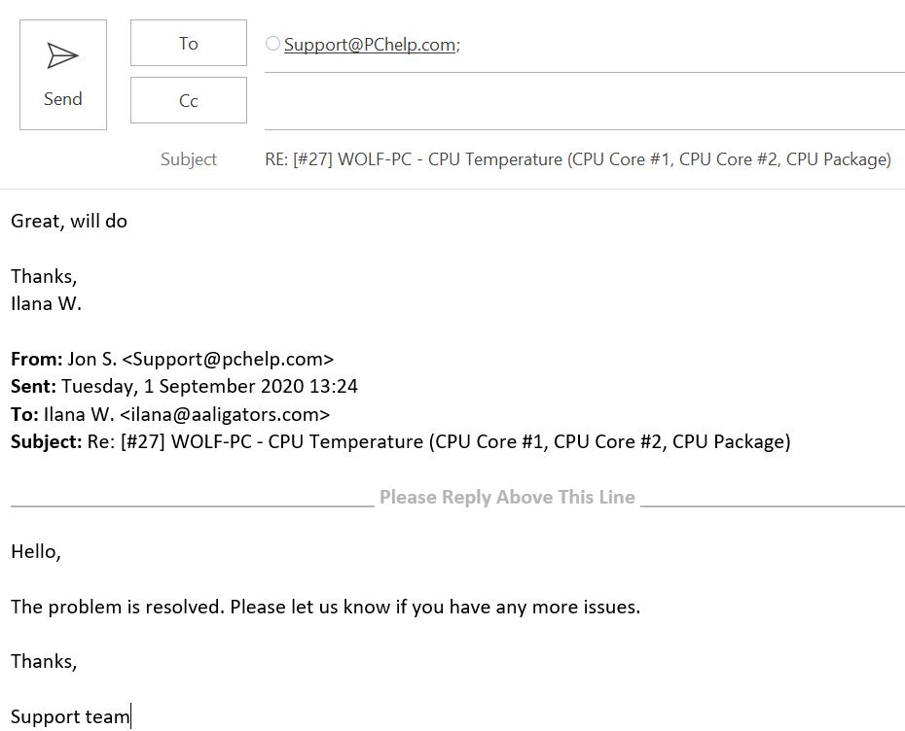Place cursor at "Support team" closing text
This screenshot has width=905, height=731.
[x=70, y=716]
